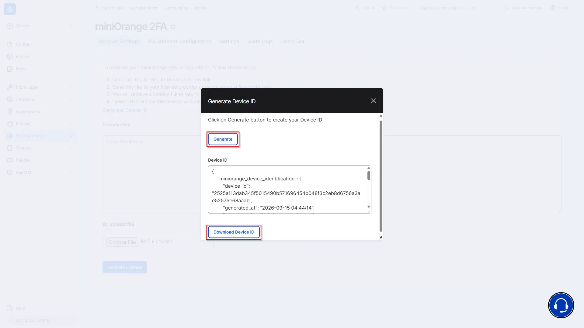
Task: Expand the Extend chevron
Action: 71,124
